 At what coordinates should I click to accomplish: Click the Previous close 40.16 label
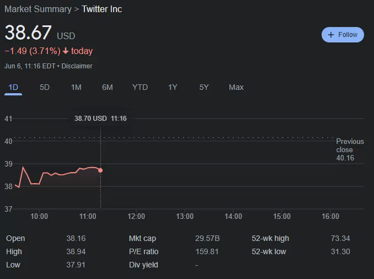pos(350,149)
